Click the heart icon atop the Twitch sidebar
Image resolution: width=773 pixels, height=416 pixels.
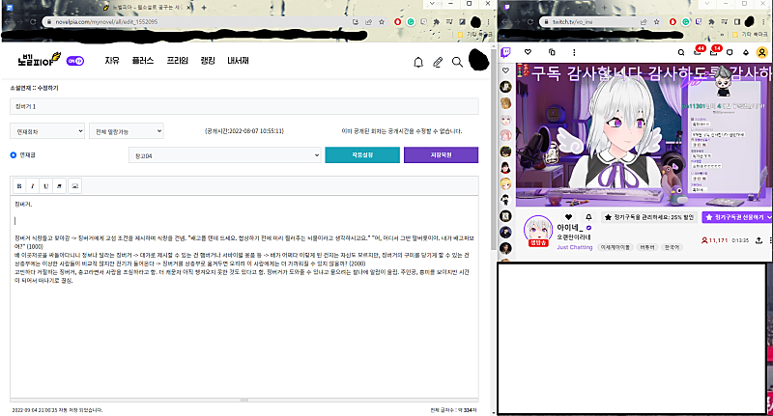(x=505, y=70)
